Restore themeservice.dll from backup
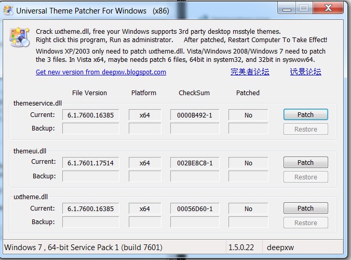Image resolution: width=351 pixels, height=260 pixels. (305, 129)
